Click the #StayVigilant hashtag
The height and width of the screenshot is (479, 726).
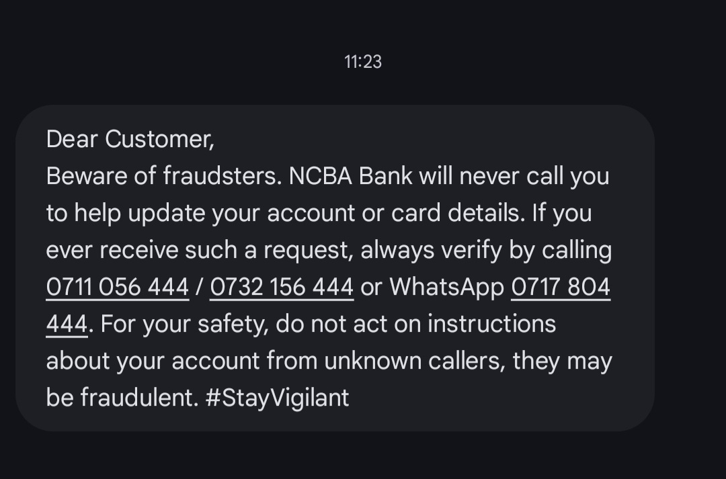tap(278, 398)
